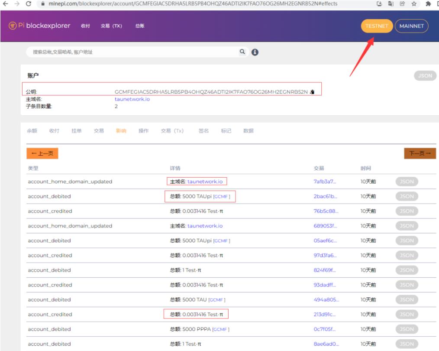Screen dimensions: 439x351
Task: Click the translate page icon
Action: tap(391, 3)
